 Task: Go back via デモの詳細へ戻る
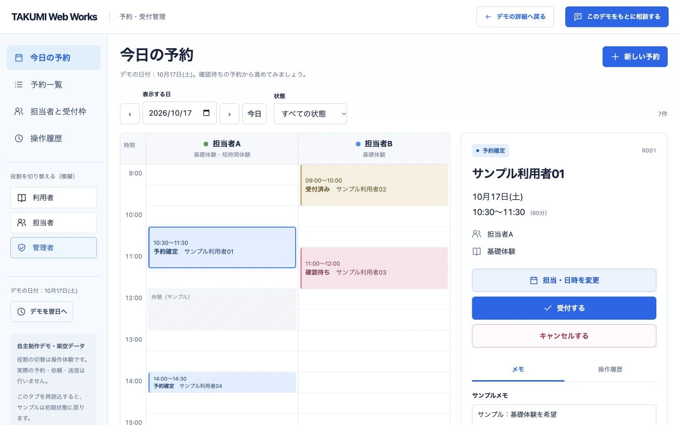tap(515, 17)
